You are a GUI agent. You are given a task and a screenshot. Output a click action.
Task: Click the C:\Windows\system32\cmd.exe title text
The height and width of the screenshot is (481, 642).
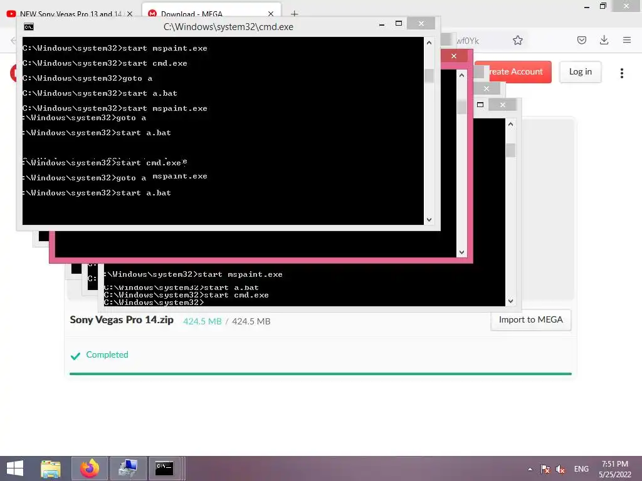[228, 27]
